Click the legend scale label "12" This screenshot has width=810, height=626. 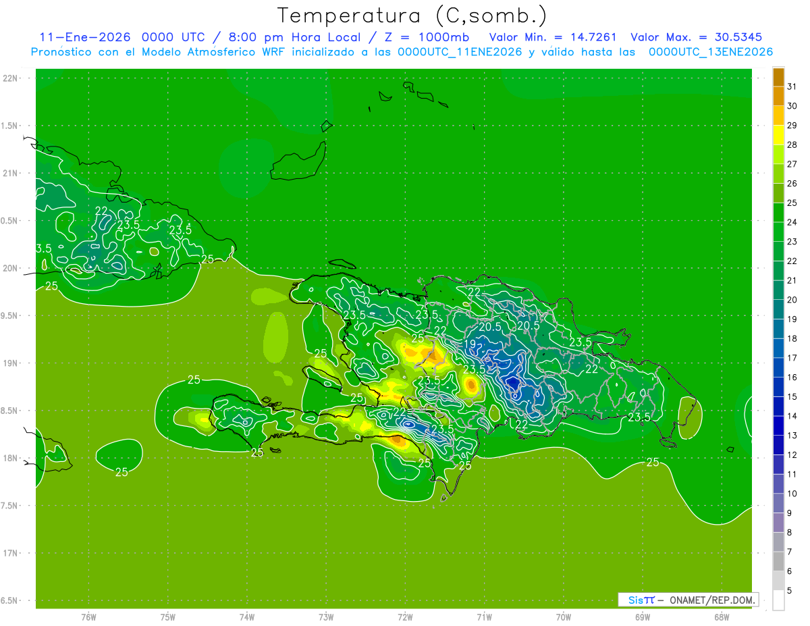pyautogui.click(x=792, y=454)
